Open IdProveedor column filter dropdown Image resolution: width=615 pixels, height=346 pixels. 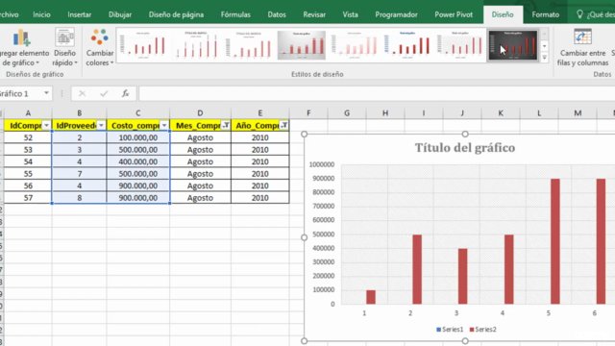(101, 125)
